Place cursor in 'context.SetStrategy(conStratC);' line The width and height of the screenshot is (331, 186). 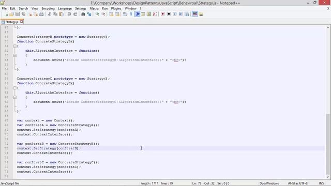tap(49, 167)
